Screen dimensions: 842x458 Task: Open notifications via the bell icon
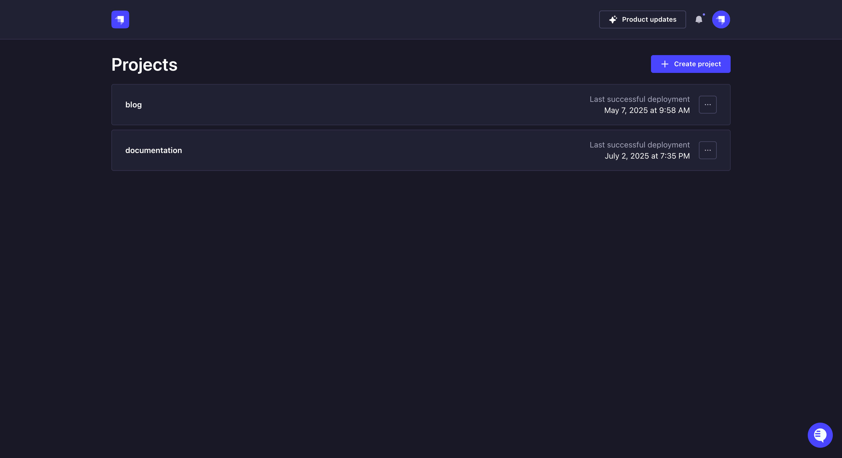click(x=699, y=19)
